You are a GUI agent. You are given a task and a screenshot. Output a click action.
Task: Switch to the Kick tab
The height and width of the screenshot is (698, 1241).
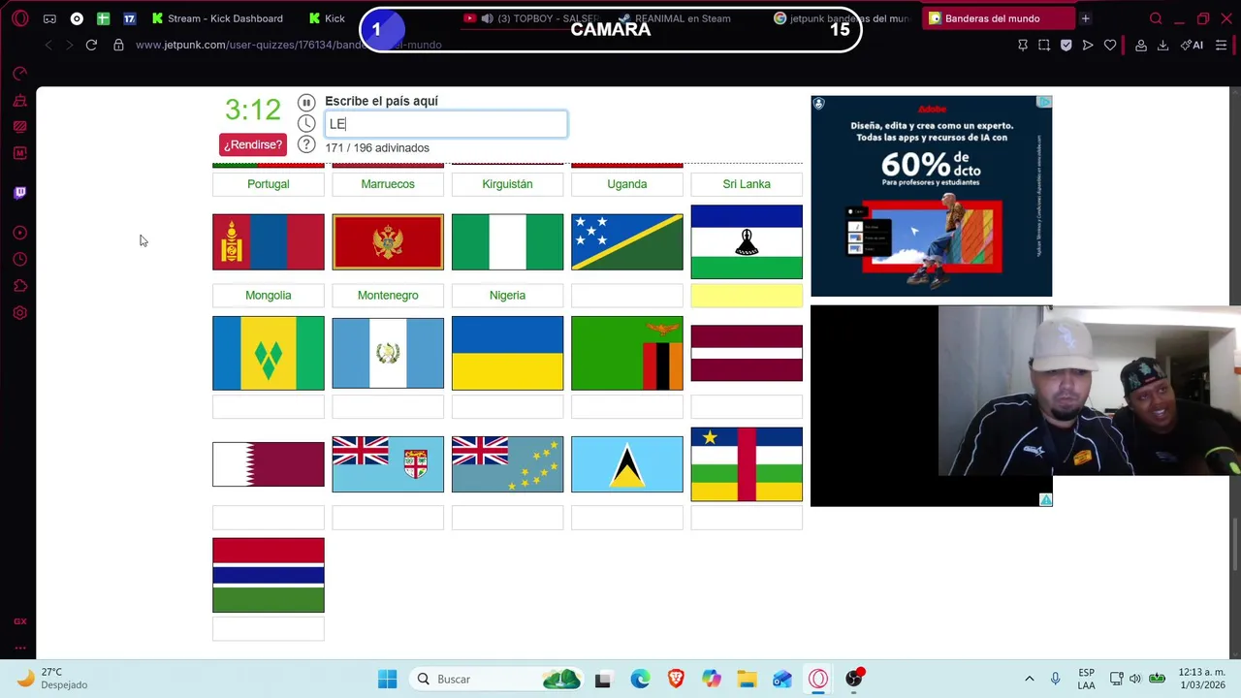tap(327, 18)
